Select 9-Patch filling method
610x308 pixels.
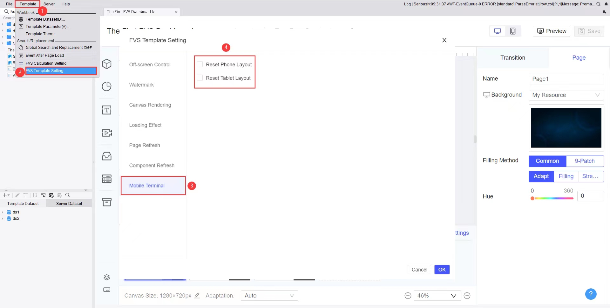[585, 161]
